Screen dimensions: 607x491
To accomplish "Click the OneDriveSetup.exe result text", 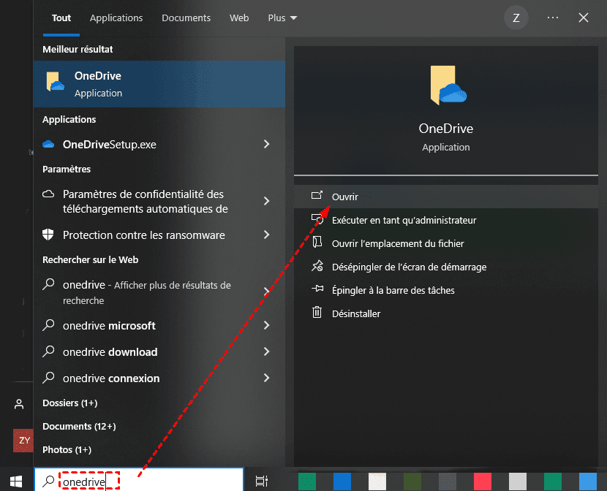I will [110, 145].
